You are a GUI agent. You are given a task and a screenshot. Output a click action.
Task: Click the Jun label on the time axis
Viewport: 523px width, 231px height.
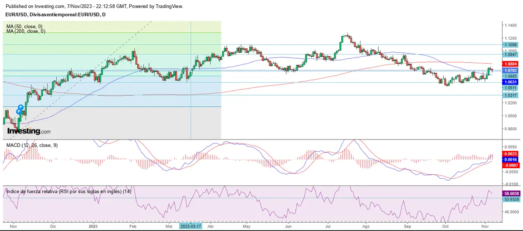click(x=288, y=227)
